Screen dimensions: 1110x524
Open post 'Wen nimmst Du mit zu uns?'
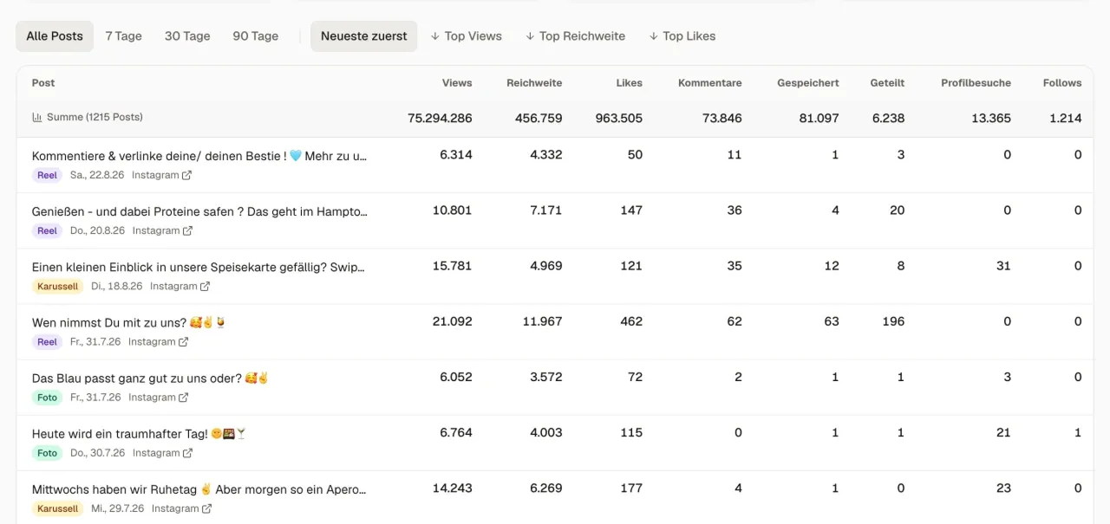[129, 322]
